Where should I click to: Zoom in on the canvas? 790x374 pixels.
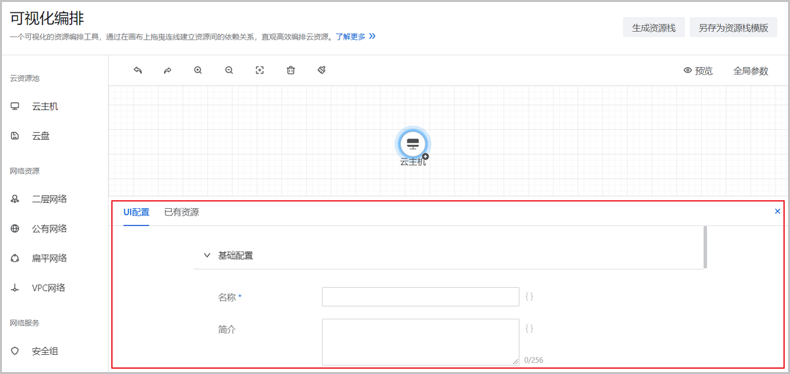point(198,70)
